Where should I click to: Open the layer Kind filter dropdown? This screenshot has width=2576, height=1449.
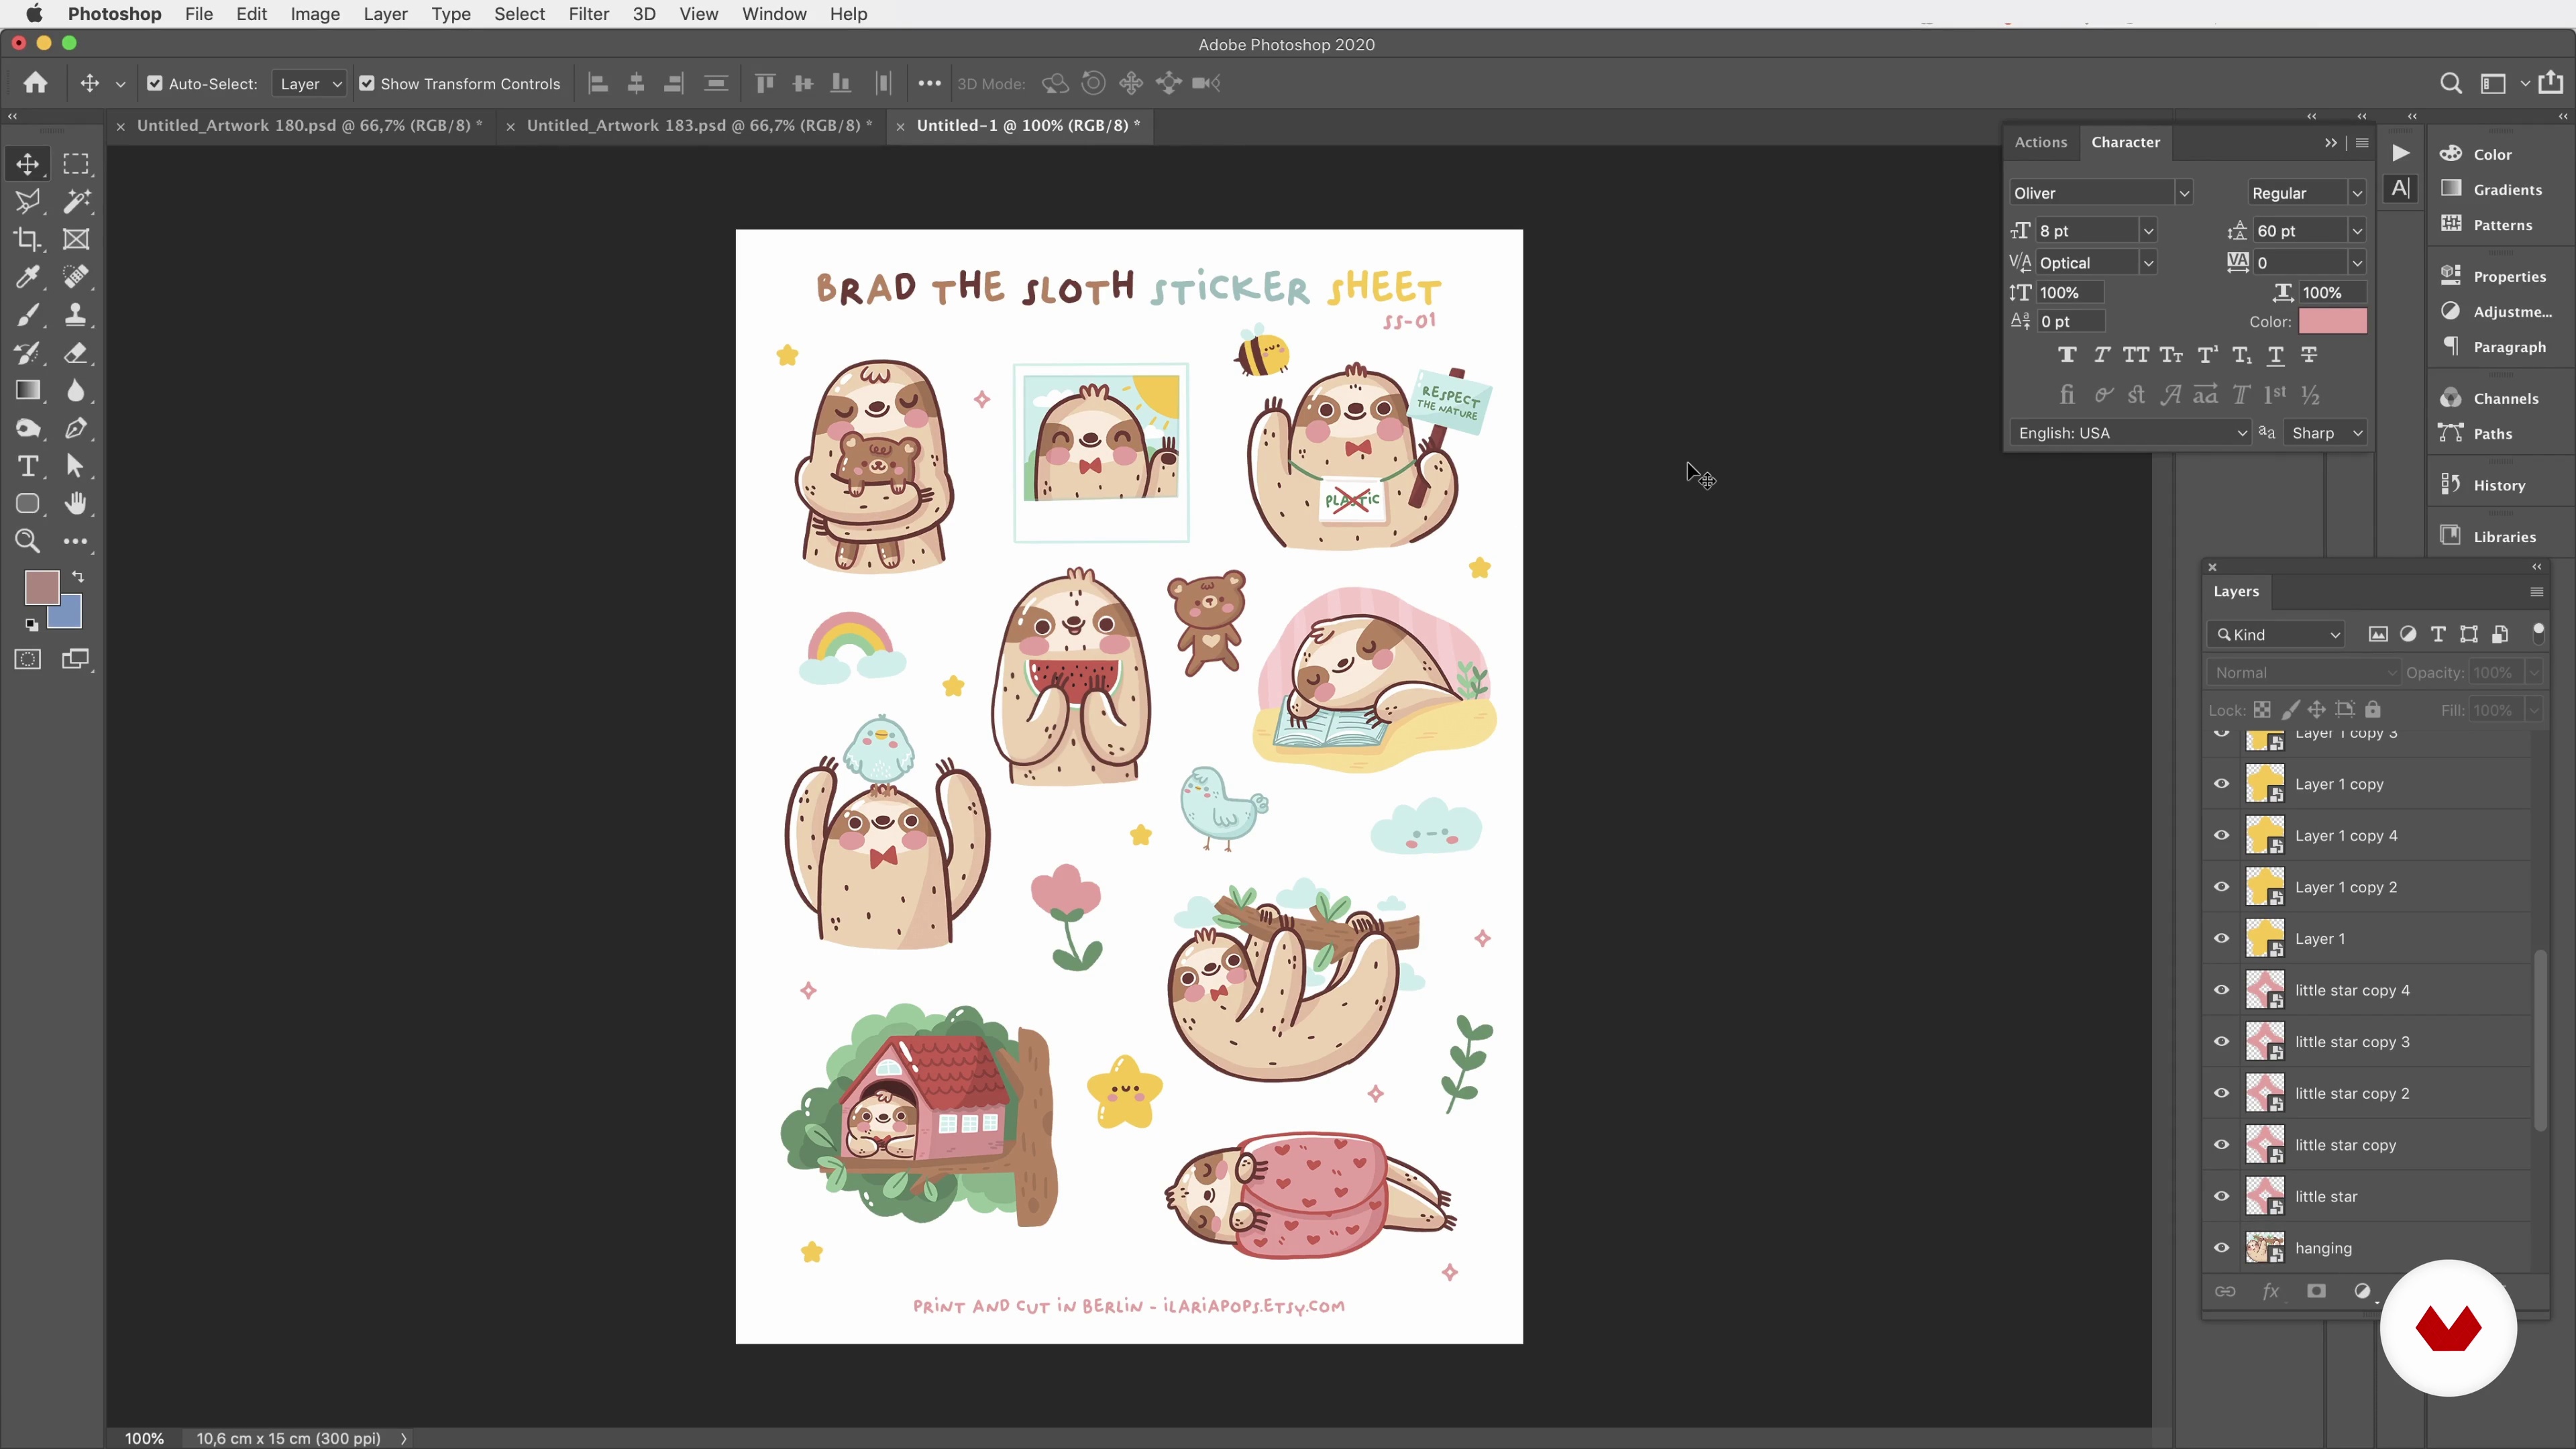tap(2277, 635)
